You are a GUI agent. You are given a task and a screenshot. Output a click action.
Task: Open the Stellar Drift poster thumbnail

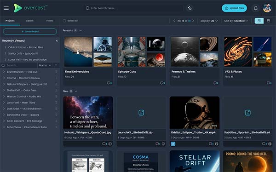click(x=195, y=161)
